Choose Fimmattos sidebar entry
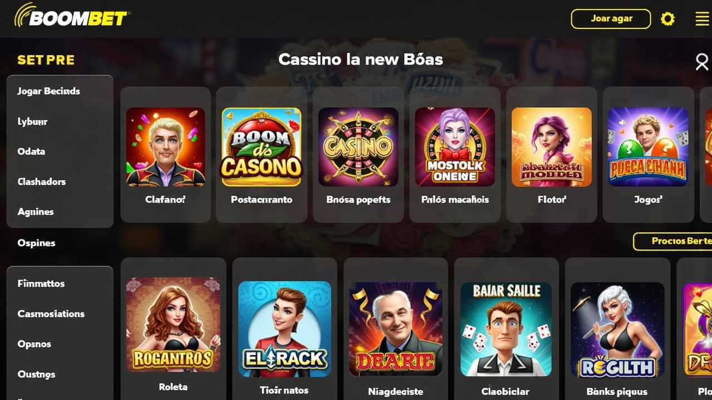Viewport: 712px width, 400px height. pos(41,283)
